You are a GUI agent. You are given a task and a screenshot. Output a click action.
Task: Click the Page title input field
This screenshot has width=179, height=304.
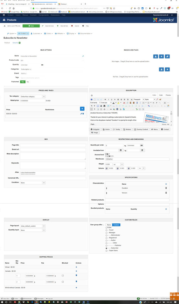[53, 146]
